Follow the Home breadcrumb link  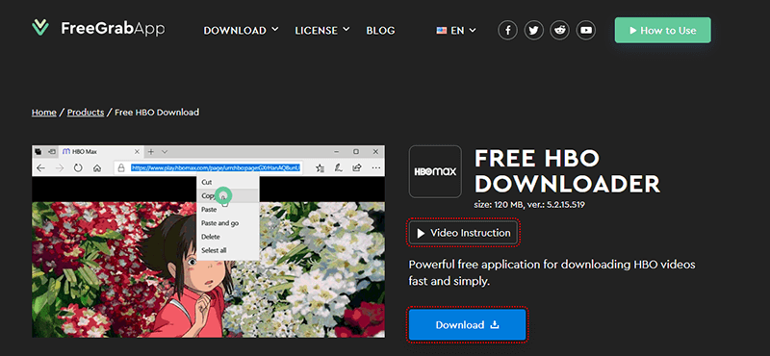[x=43, y=113]
